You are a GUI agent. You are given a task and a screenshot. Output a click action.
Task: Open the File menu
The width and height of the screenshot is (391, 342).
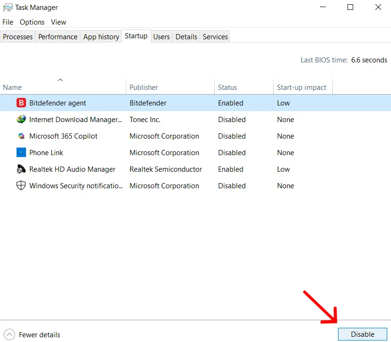[8, 22]
